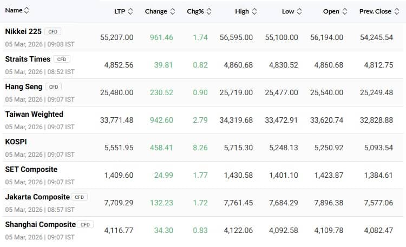
Task: Select Hang Seng prev close 25,249.48
Action: 376,92
